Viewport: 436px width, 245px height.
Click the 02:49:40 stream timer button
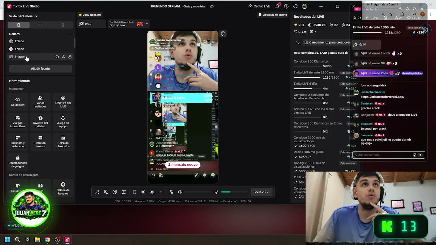click(x=262, y=192)
